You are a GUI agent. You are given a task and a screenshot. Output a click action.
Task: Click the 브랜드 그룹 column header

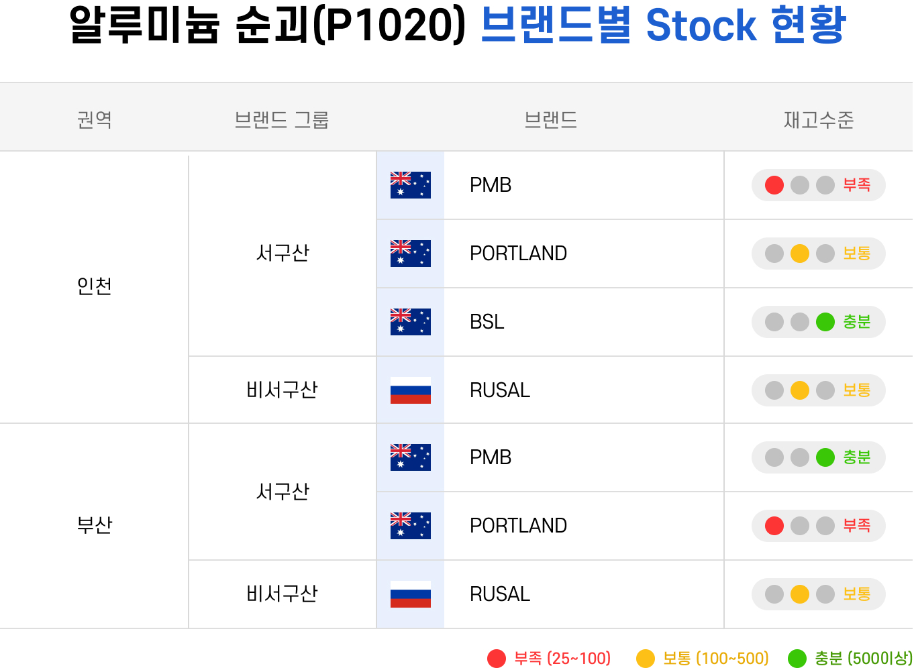(x=282, y=120)
